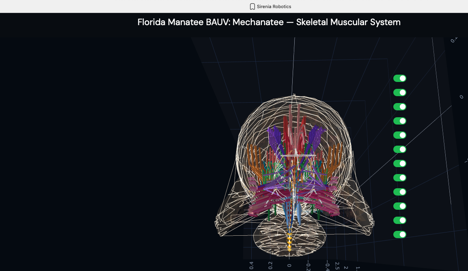Viewport: 468px width, 271px height.
Task: Click the Mechanatee Skeletal Muscular System heading
Action: pos(269,22)
